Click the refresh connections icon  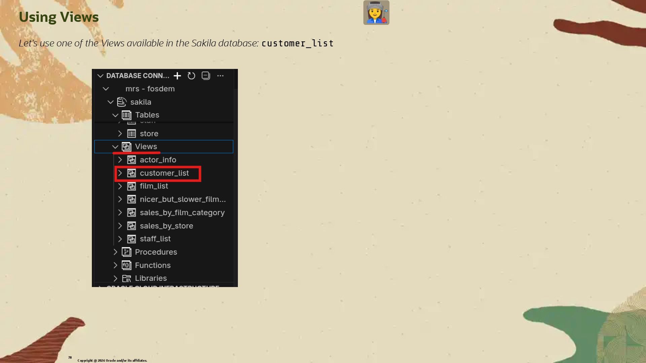(x=191, y=76)
